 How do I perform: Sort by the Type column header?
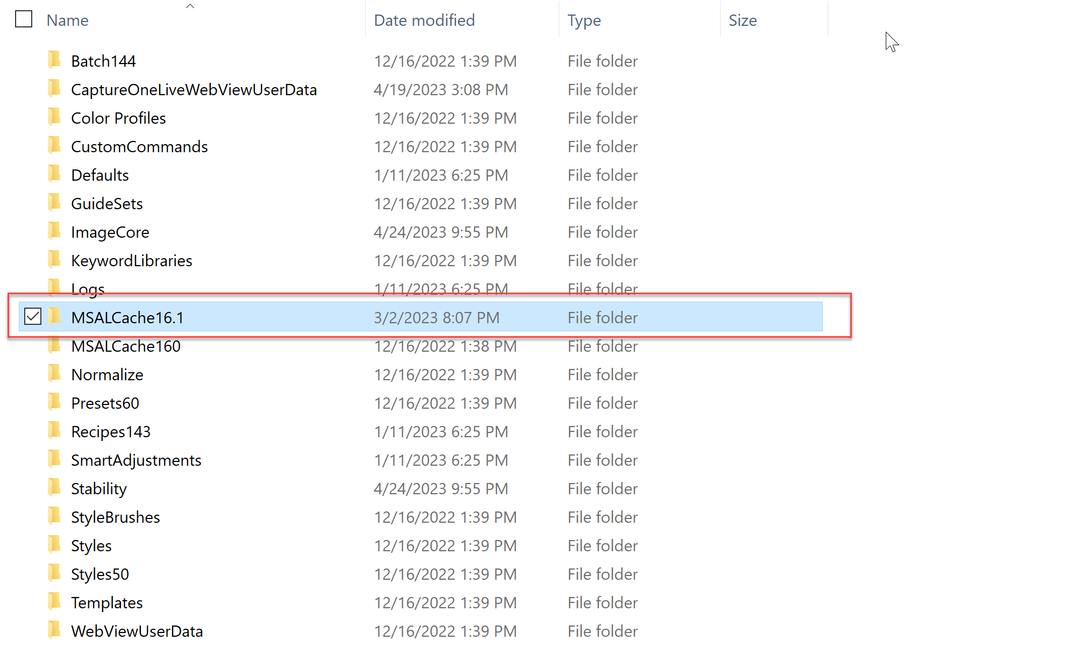point(584,20)
